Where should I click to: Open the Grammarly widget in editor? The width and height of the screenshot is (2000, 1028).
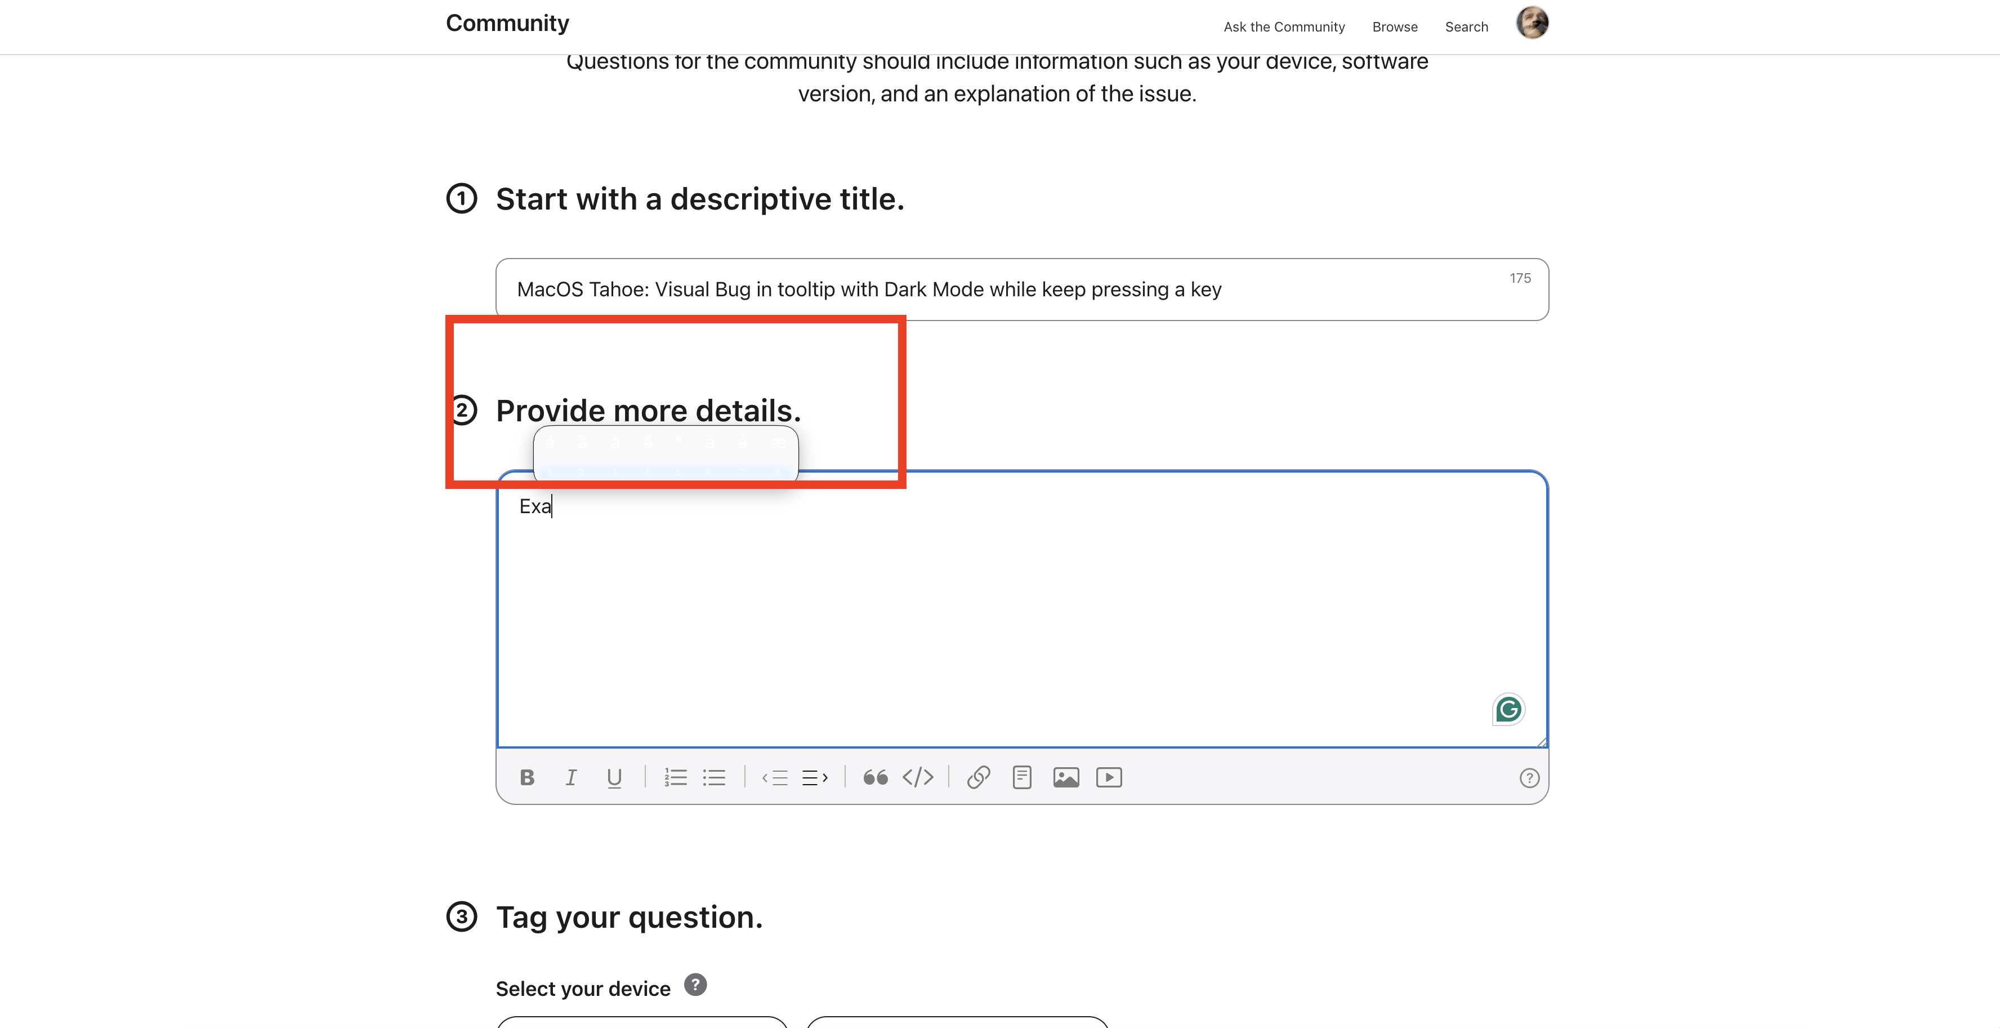coord(1508,709)
